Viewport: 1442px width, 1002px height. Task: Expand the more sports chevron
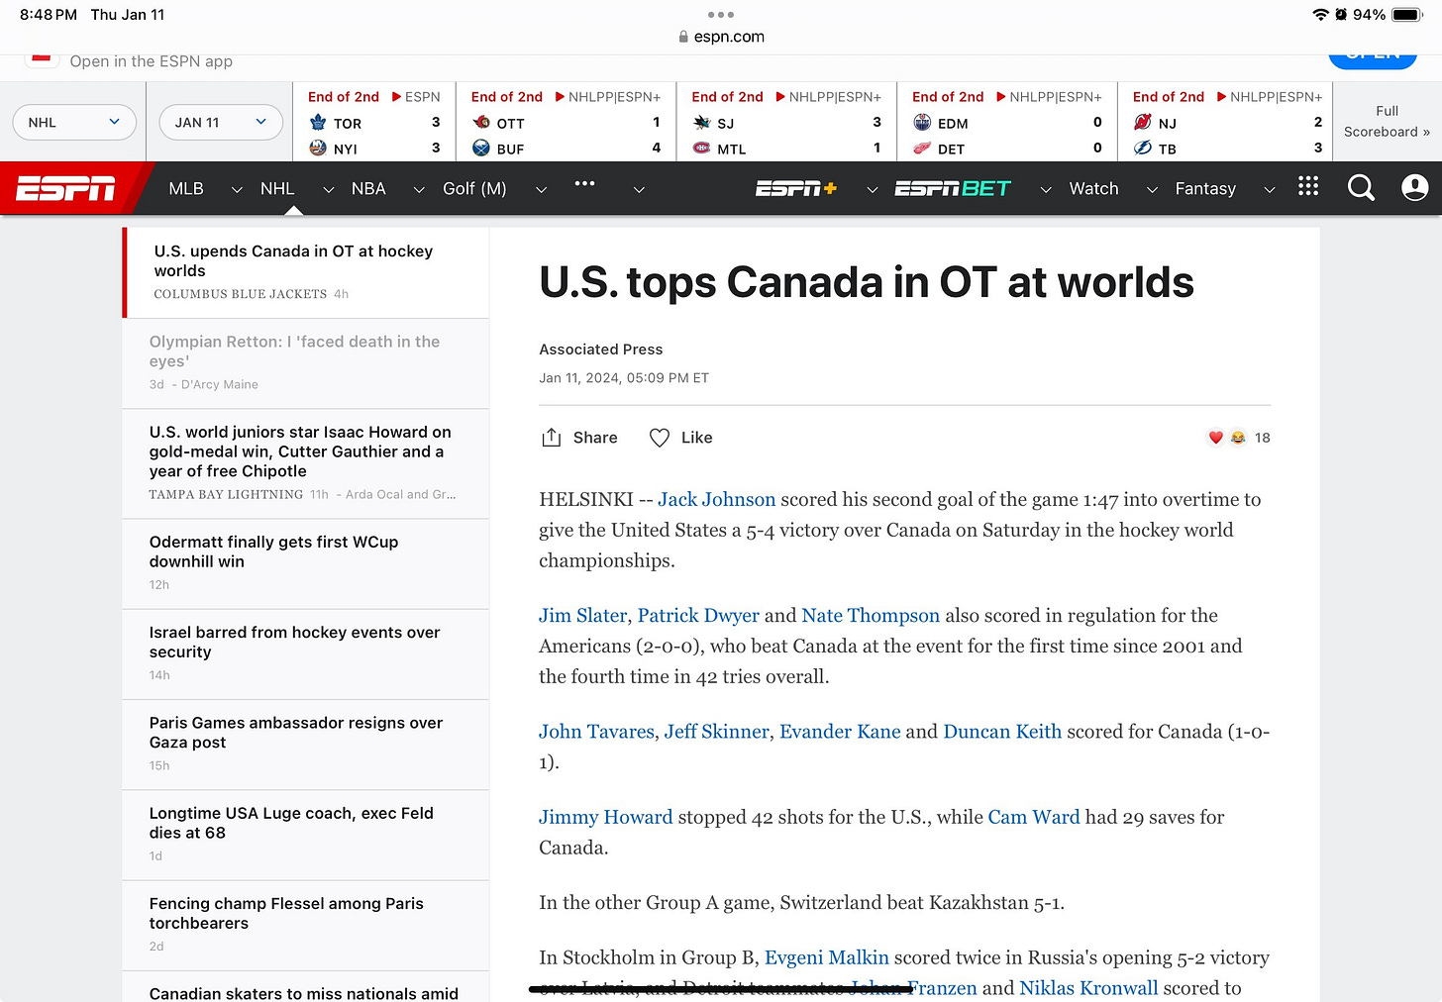639,189
